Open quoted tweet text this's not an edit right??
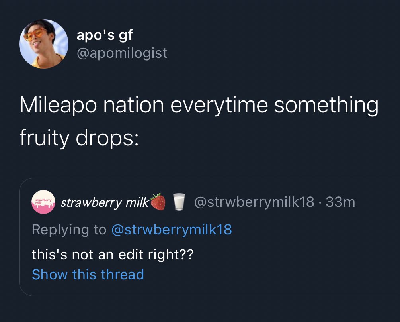 113,255
